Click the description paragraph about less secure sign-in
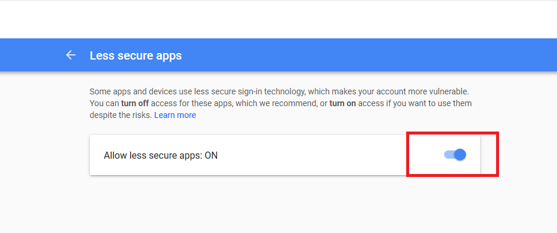This screenshot has height=233, width=557. tap(281, 104)
